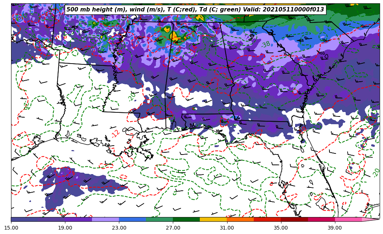Screen dimensions: 383x234
Task: Click the 35.00 colorbar tick label
Action: [x=281, y=228]
